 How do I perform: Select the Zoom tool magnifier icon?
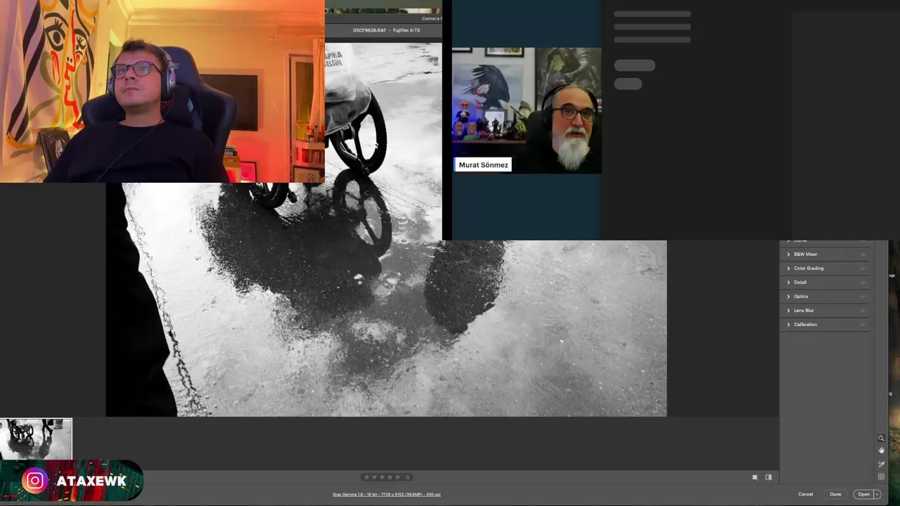pyautogui.click(x=881, y=438)
